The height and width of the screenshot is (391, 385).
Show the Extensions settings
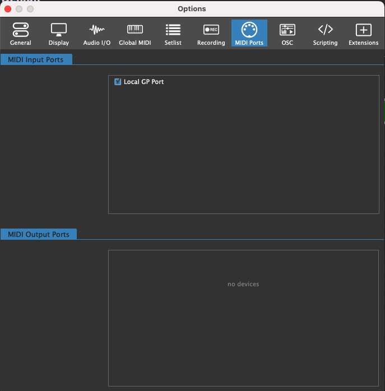click(x=364, y=34)
